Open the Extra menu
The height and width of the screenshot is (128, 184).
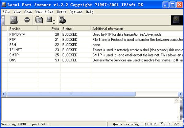point(62,12)
